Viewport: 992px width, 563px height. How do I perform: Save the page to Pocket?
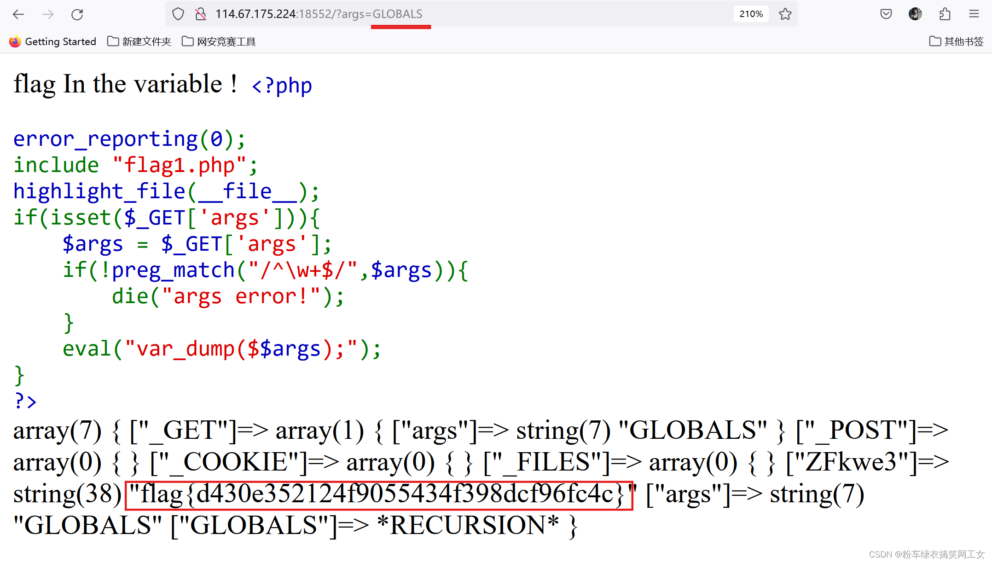(x=885, y=14)
